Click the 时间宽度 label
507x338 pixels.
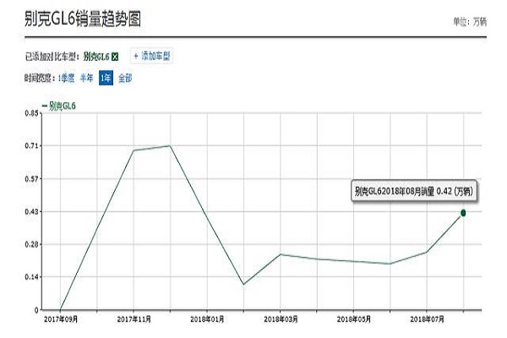coord(40,78)
